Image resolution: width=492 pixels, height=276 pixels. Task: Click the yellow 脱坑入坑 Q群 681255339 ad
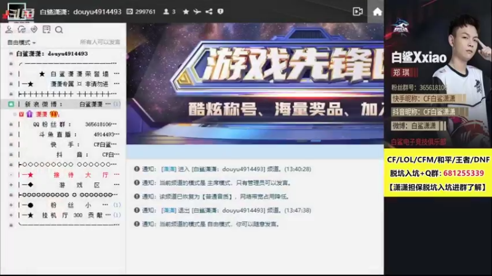tap(438, 173)
